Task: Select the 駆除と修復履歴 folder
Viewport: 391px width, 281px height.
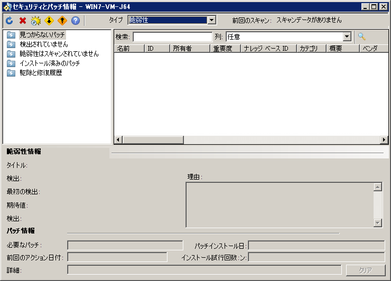Action: click(41, 73)
